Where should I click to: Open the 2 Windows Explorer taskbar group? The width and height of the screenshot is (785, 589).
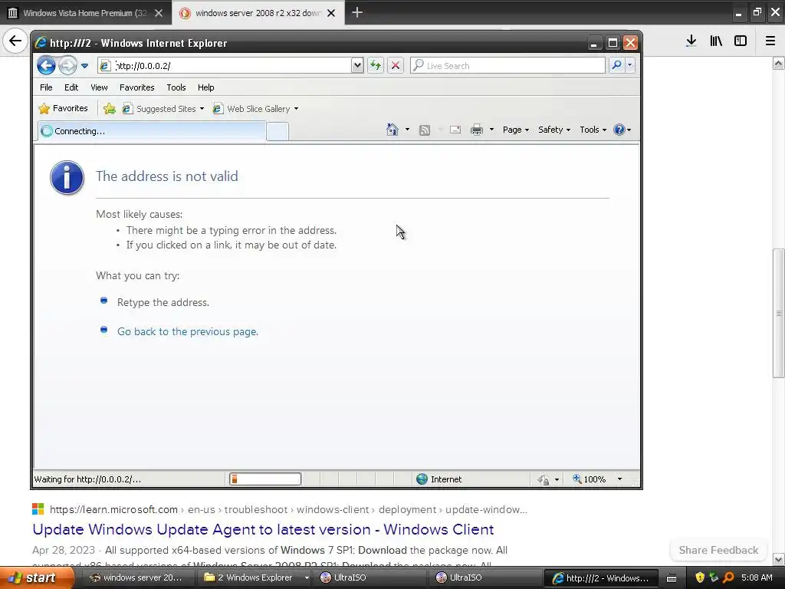[255, 577]
